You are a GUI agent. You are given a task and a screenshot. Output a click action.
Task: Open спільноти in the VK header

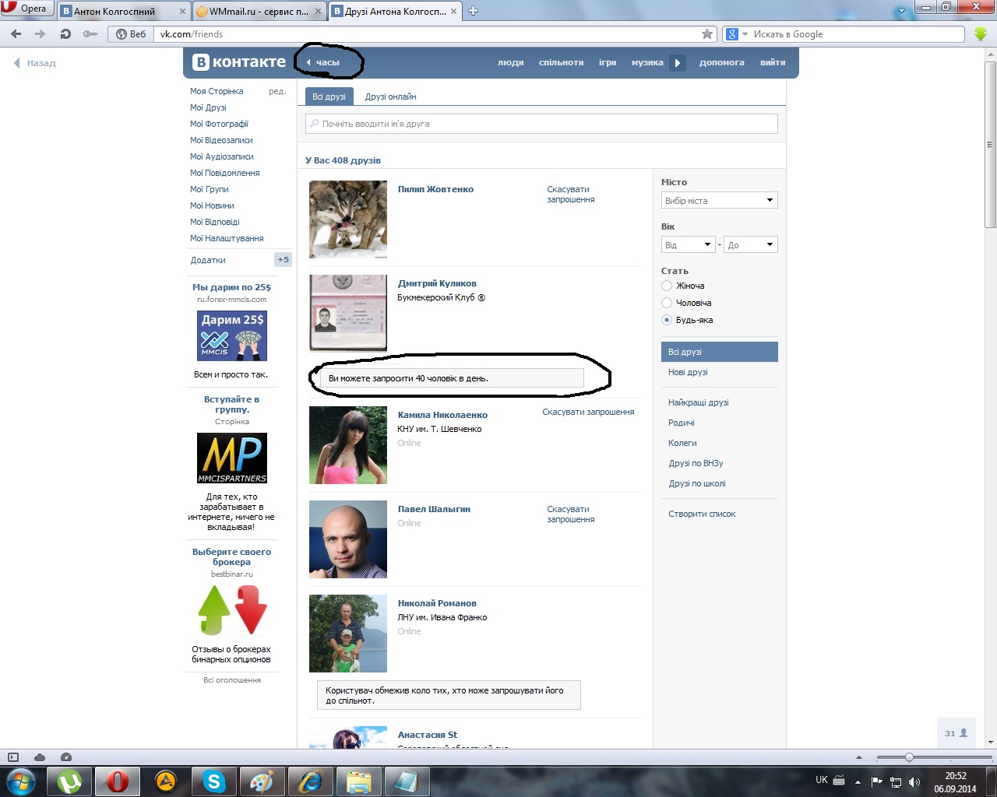tap(561, 62)
